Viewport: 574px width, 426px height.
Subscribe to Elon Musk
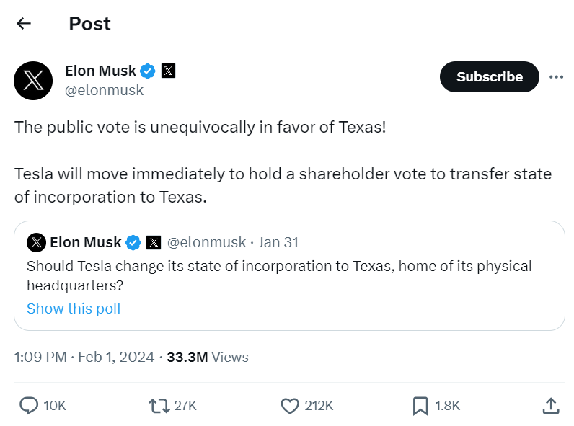pos(489,77)
